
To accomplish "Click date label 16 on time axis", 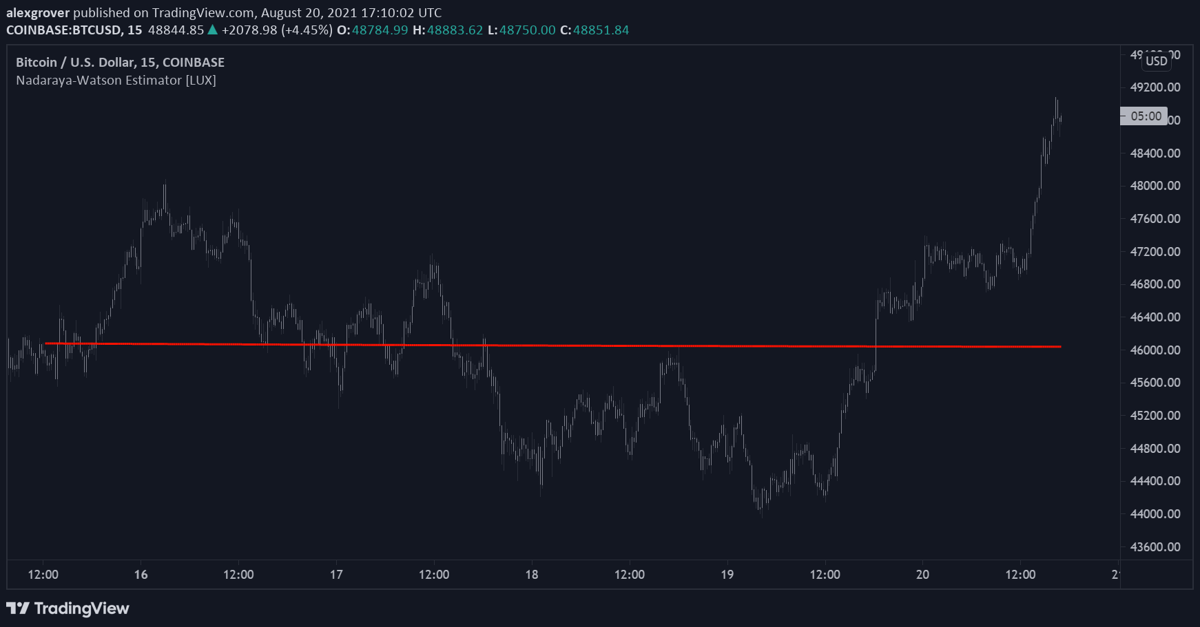I will (x=141, y=575).
